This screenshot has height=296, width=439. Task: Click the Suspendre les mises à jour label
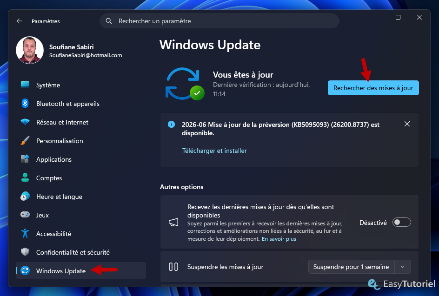pyautogui.click(x=226, y=267)
